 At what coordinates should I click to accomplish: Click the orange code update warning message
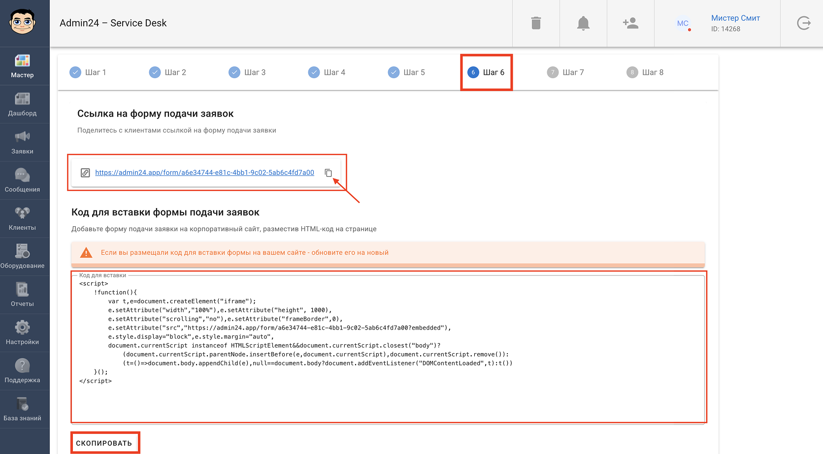[245, 253]
